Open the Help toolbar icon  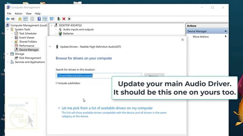click(x=39, y=19)
